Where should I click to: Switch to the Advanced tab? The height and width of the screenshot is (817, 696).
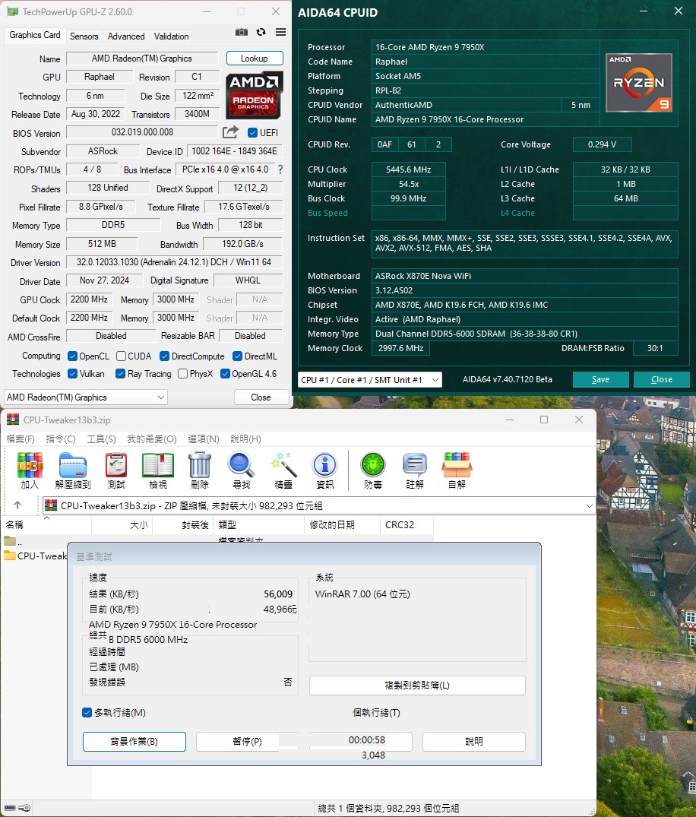click(x=126, y=36)
